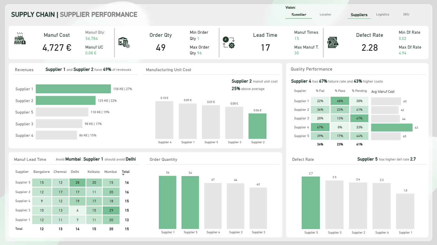Open the Logistics page tab
437x245 pixels.
(x=382, y=15)
